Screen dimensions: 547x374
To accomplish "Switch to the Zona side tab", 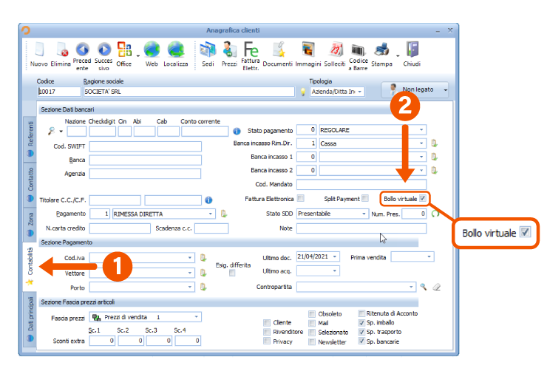I will pos(30,224).
